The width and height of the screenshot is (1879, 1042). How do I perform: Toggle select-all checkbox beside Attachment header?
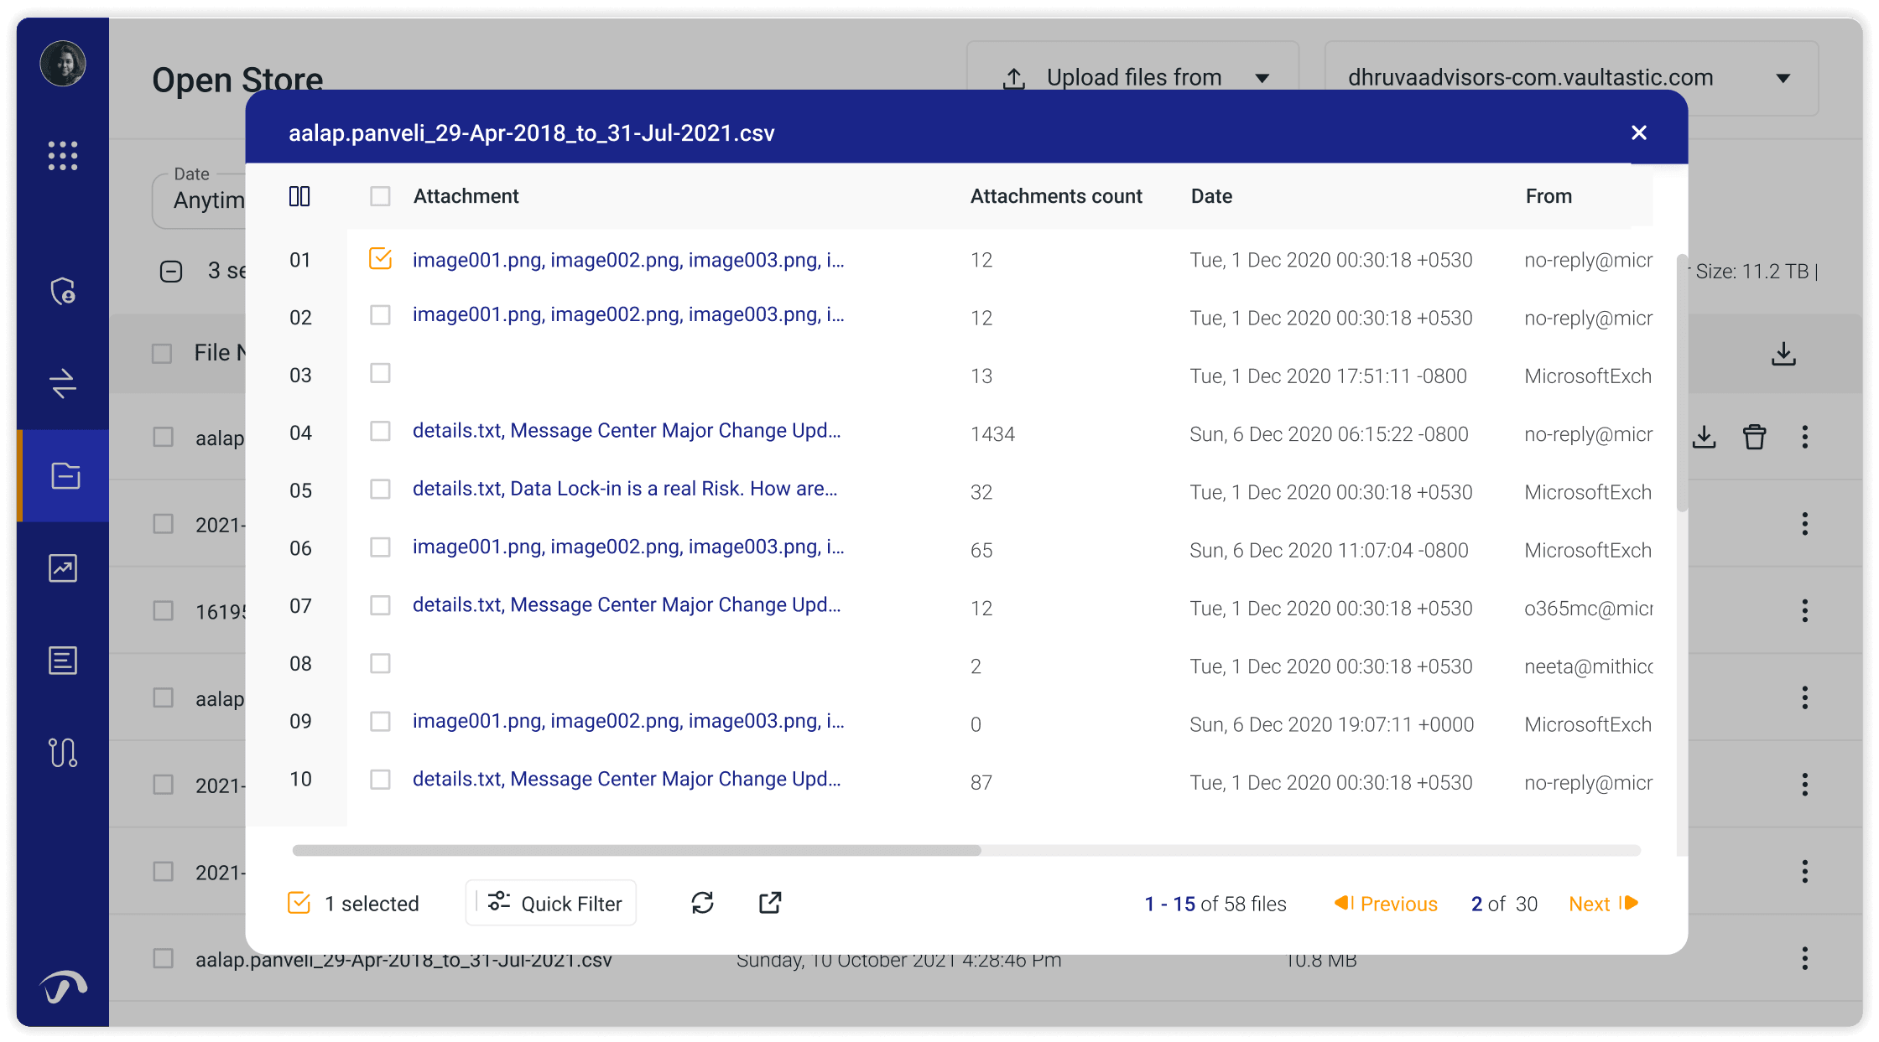click(380, 196)
